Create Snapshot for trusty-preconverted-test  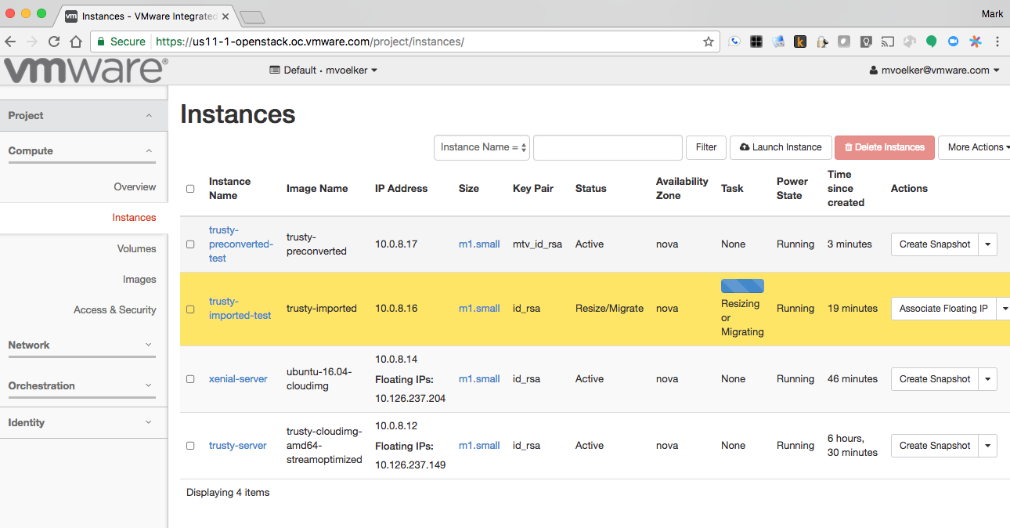(935, 244)
